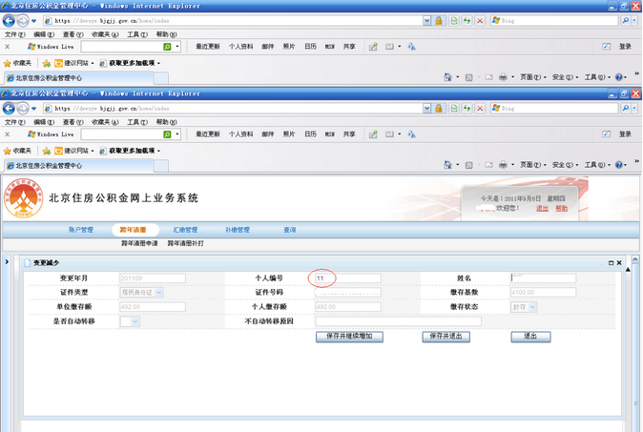
Task: Switch to the 汇缴管理 tab
Action: 185,230
